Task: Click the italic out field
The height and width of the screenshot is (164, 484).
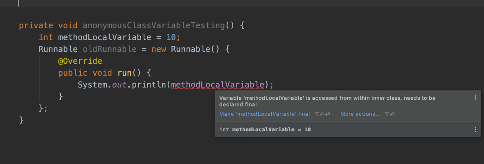Action: tap(119, 85)
